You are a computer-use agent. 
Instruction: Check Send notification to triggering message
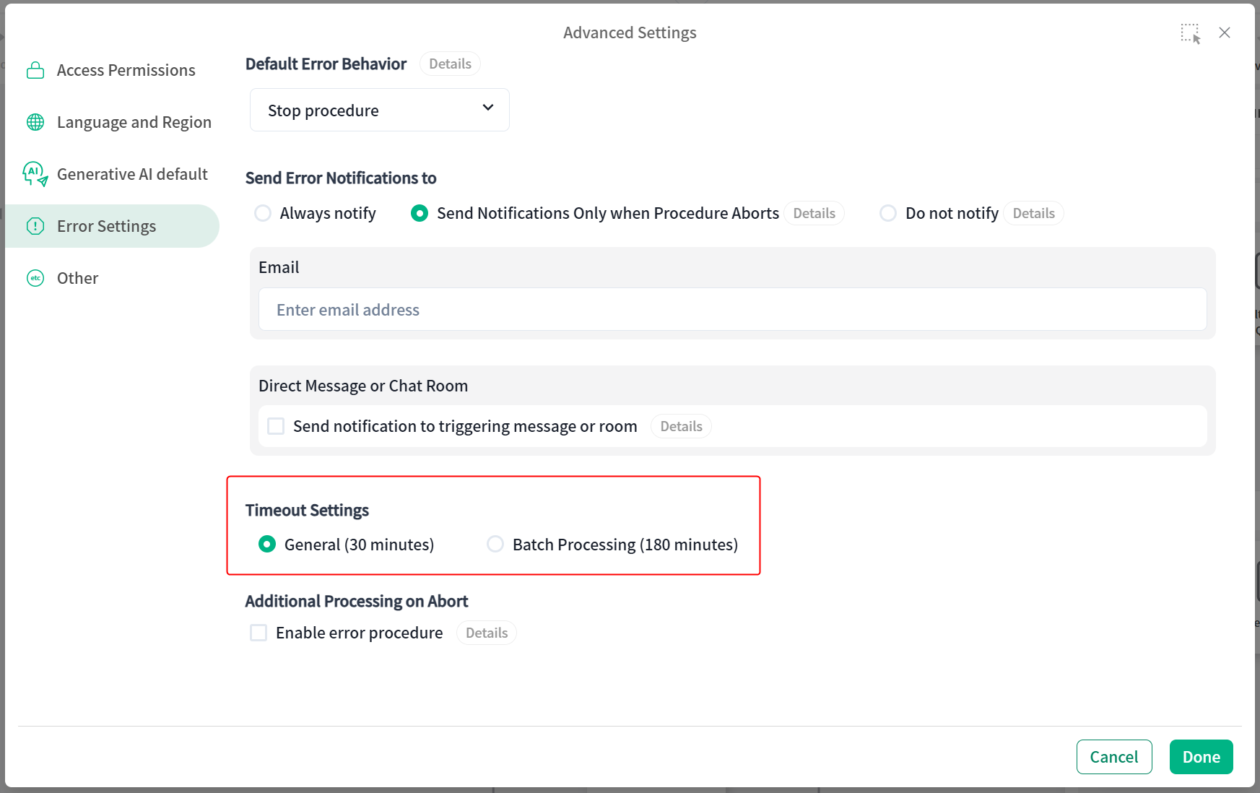coord(276,426)
